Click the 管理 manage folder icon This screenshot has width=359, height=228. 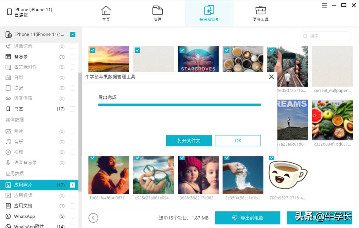tap(157, 10)
